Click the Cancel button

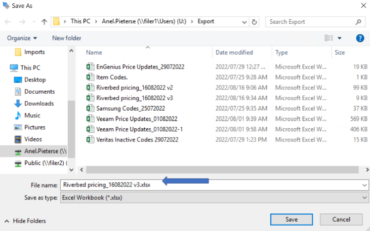click(341, 219)
